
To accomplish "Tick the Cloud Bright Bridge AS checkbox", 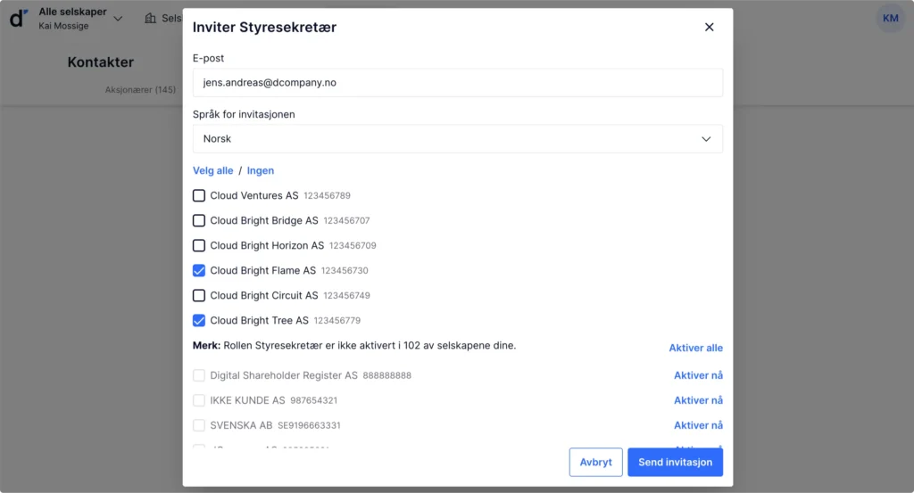I will click(x=199, y=220).
